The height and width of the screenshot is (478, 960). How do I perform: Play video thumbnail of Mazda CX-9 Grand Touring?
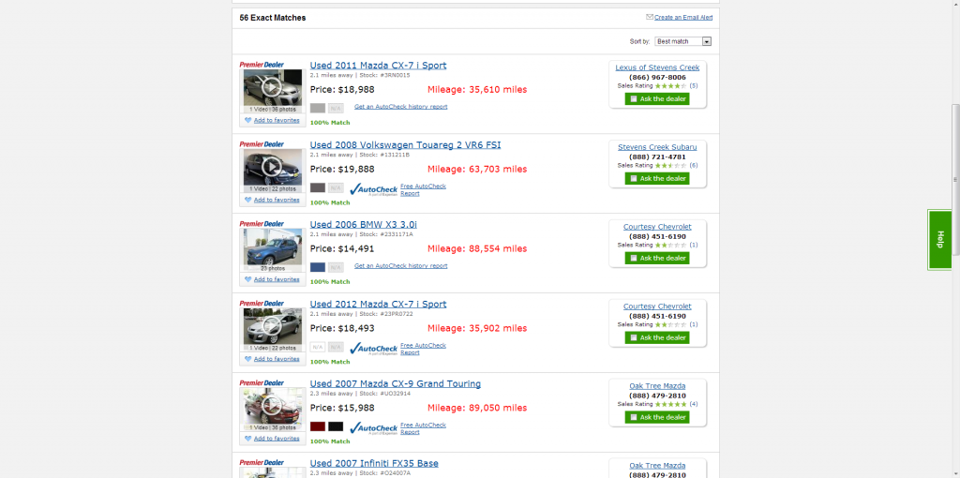click(273, 406)
